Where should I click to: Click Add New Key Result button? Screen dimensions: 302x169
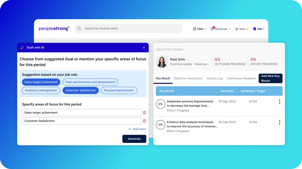point(270,78)
